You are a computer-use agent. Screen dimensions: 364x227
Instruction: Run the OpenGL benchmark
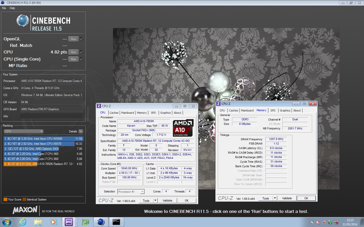point(74,39)
